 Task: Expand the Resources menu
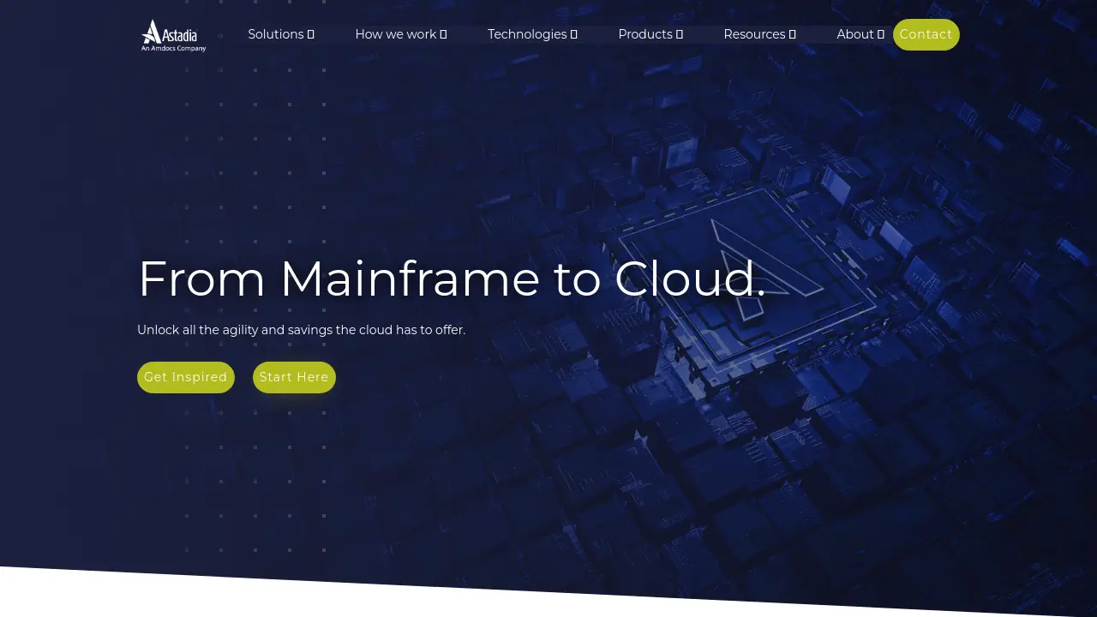click(753, 34)
